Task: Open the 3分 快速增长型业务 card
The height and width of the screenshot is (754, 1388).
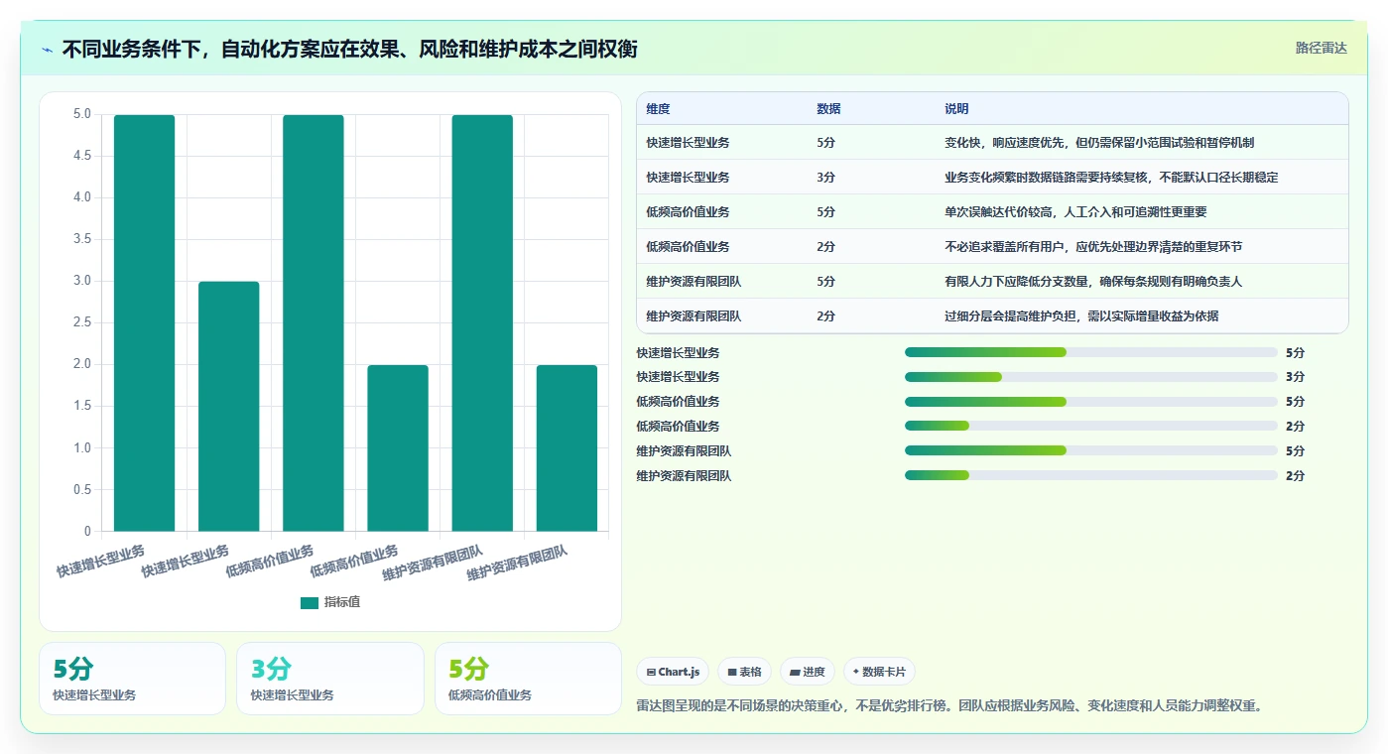Action: [330, 679]
